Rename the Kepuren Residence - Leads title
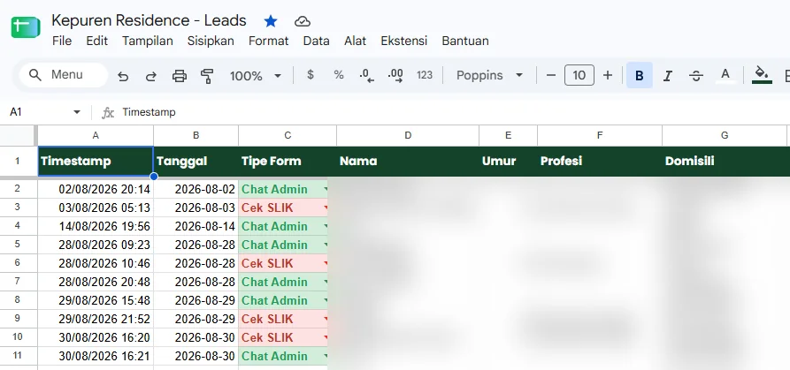Image resolution: width=790 pixels, height=370 pixels. click(x=150, y=20)
